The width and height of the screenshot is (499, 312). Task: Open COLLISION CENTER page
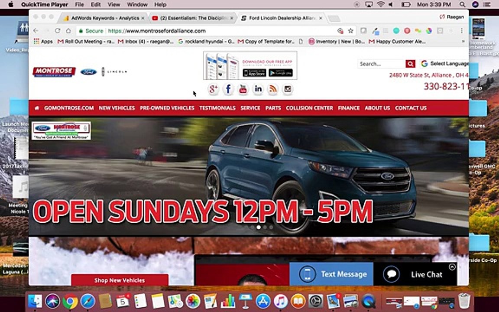(309, 108)
